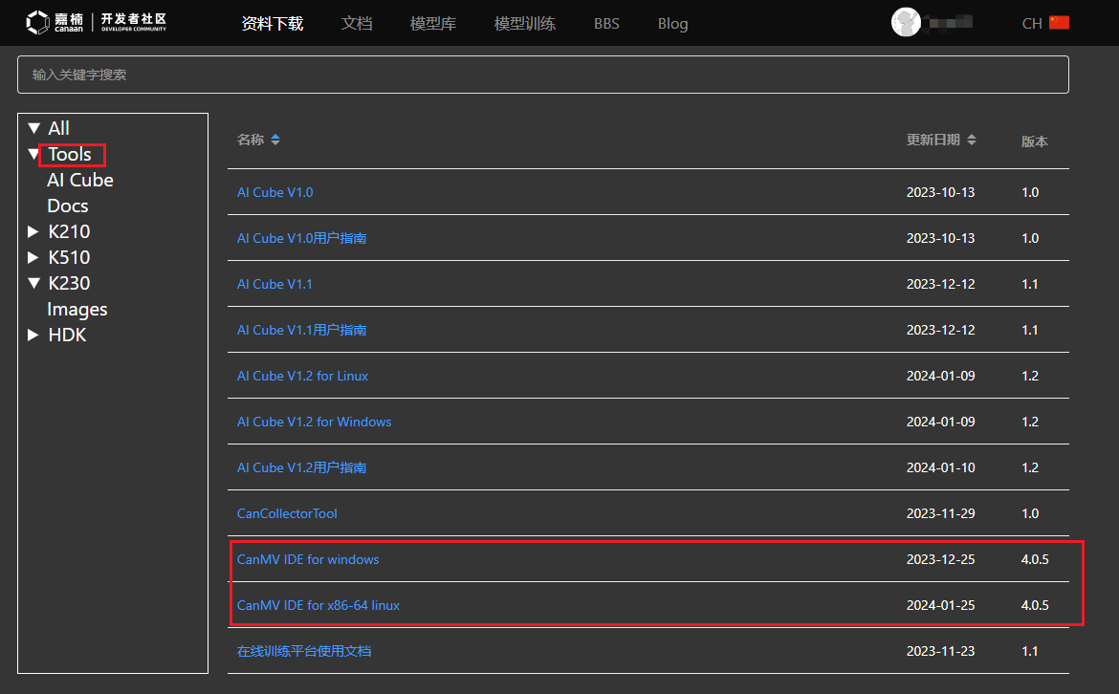Click the China flag language icon
Screen dimensions: 1119x694
(x=1059, y=23)
